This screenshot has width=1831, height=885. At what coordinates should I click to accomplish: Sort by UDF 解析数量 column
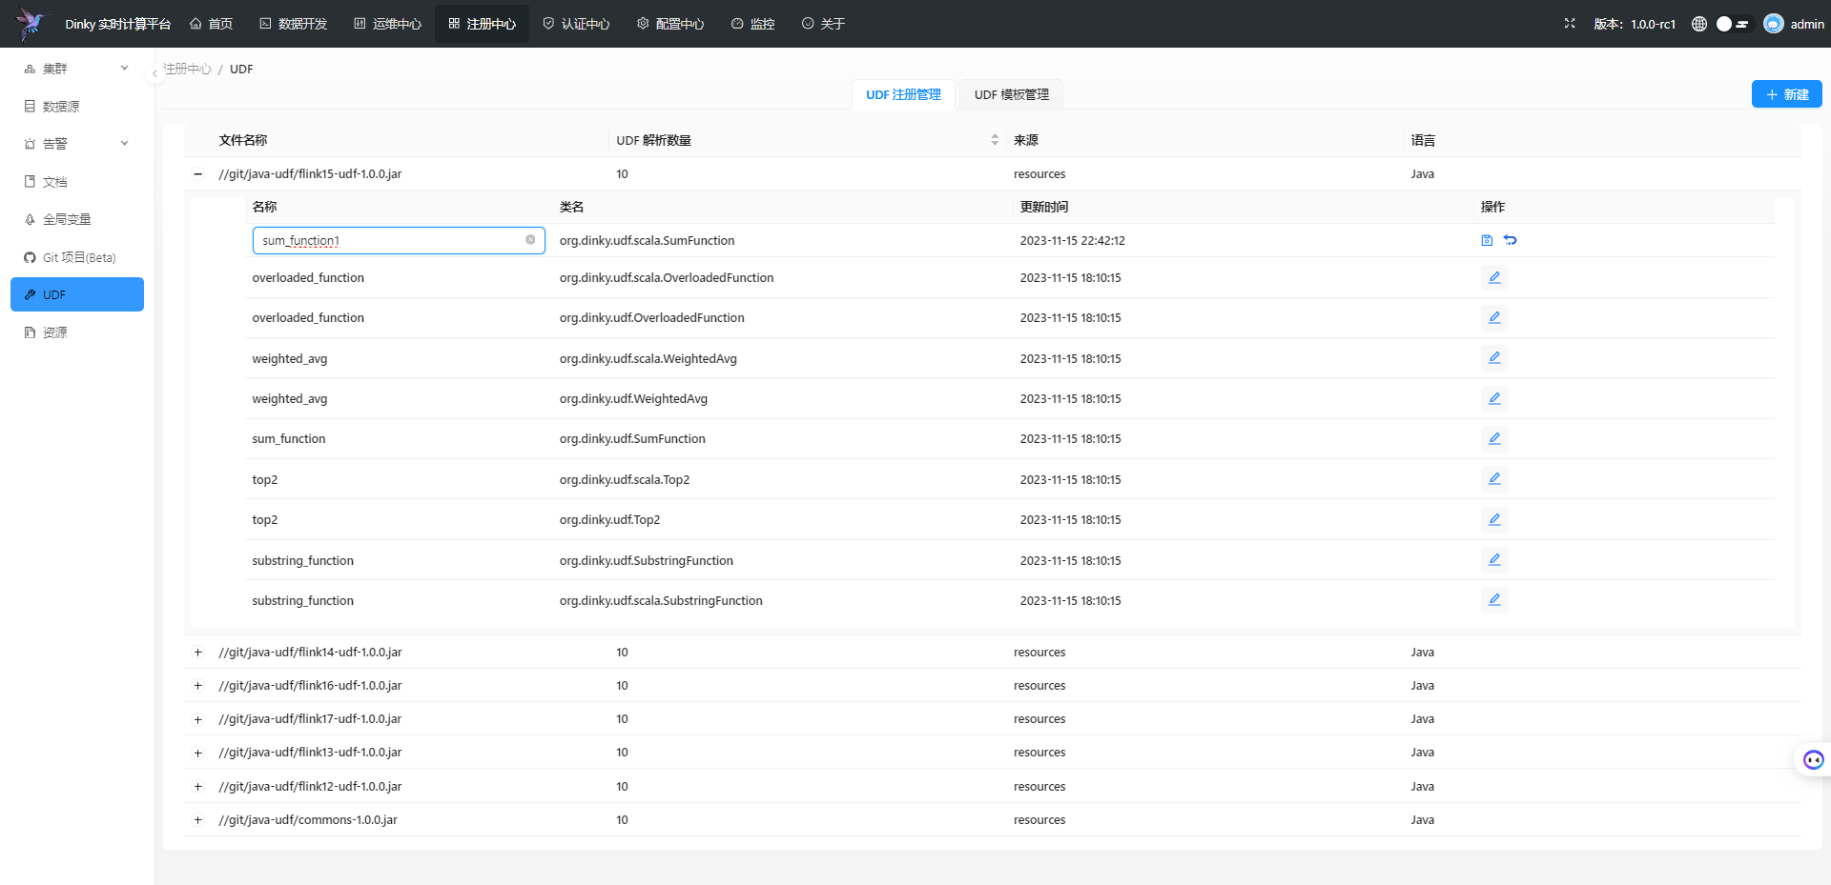coord(995,140)
